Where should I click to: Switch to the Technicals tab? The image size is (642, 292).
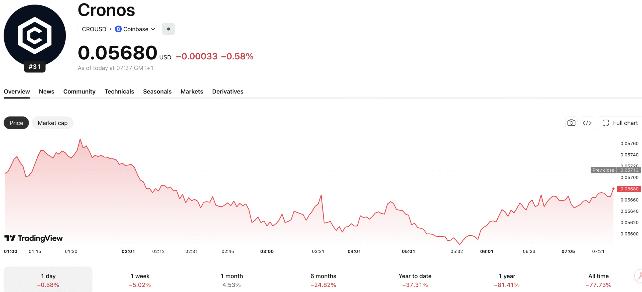(119, 91)
